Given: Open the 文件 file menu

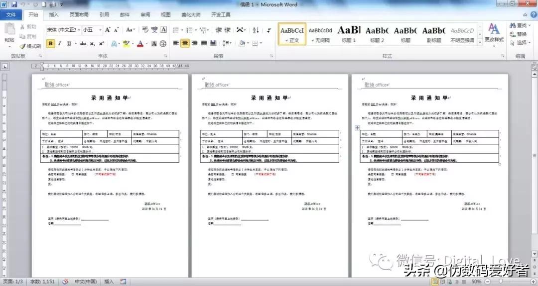Looking at the screenshot, I should (11, 15).
